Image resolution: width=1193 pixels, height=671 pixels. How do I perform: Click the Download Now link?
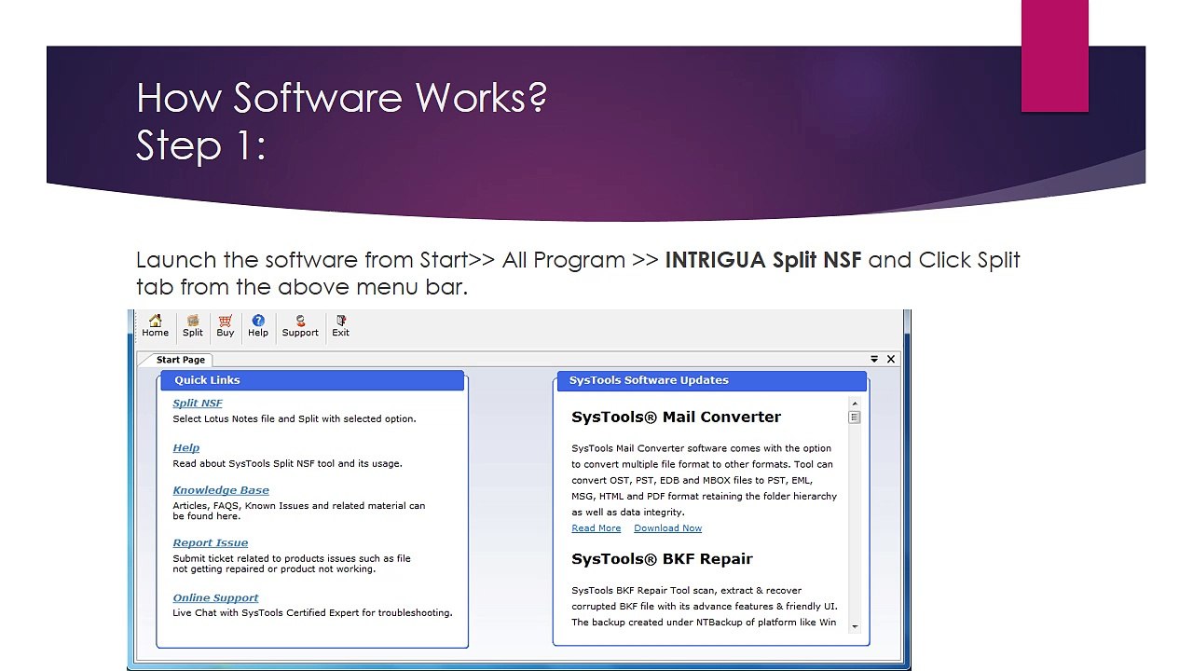[668, 528]
